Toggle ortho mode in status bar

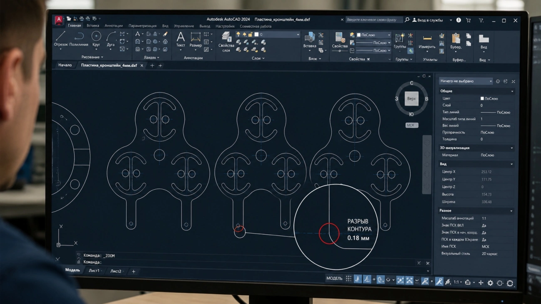(357, 279)
